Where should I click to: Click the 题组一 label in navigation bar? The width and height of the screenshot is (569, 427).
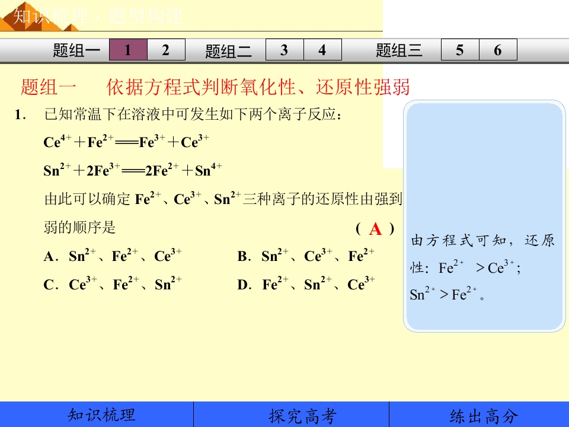(x=76, y=50)
